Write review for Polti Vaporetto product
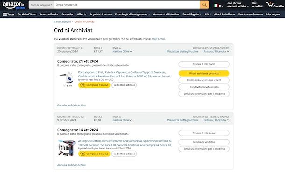This screenshot has height=175, width=285. [204, 94]
